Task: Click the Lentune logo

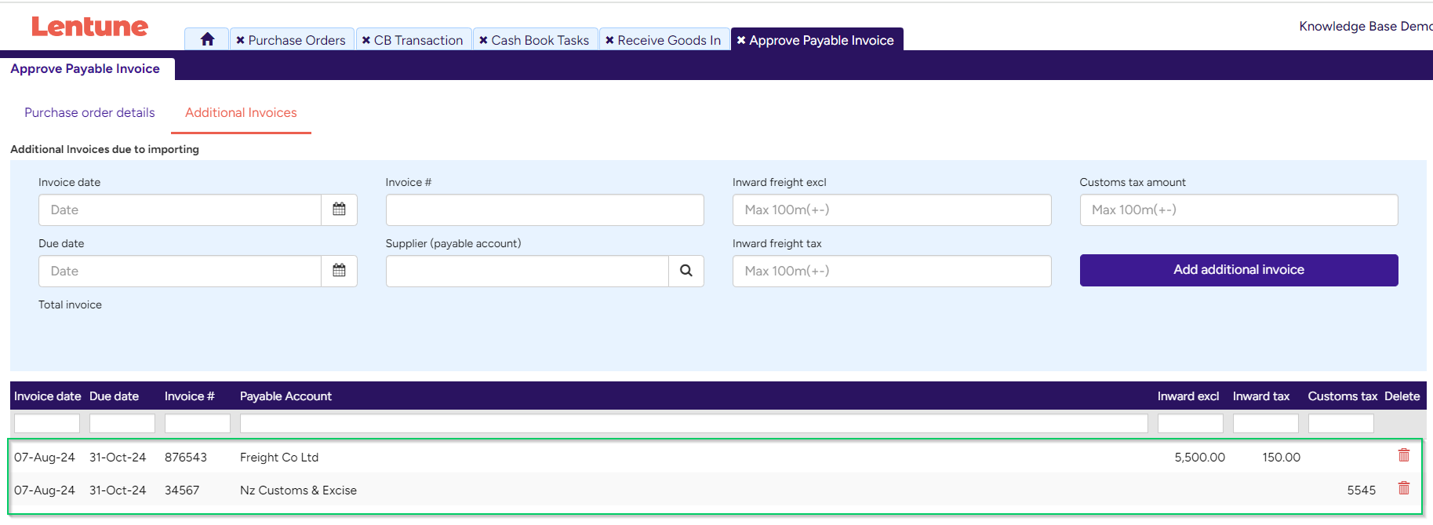Action: [x=89, y=27]
